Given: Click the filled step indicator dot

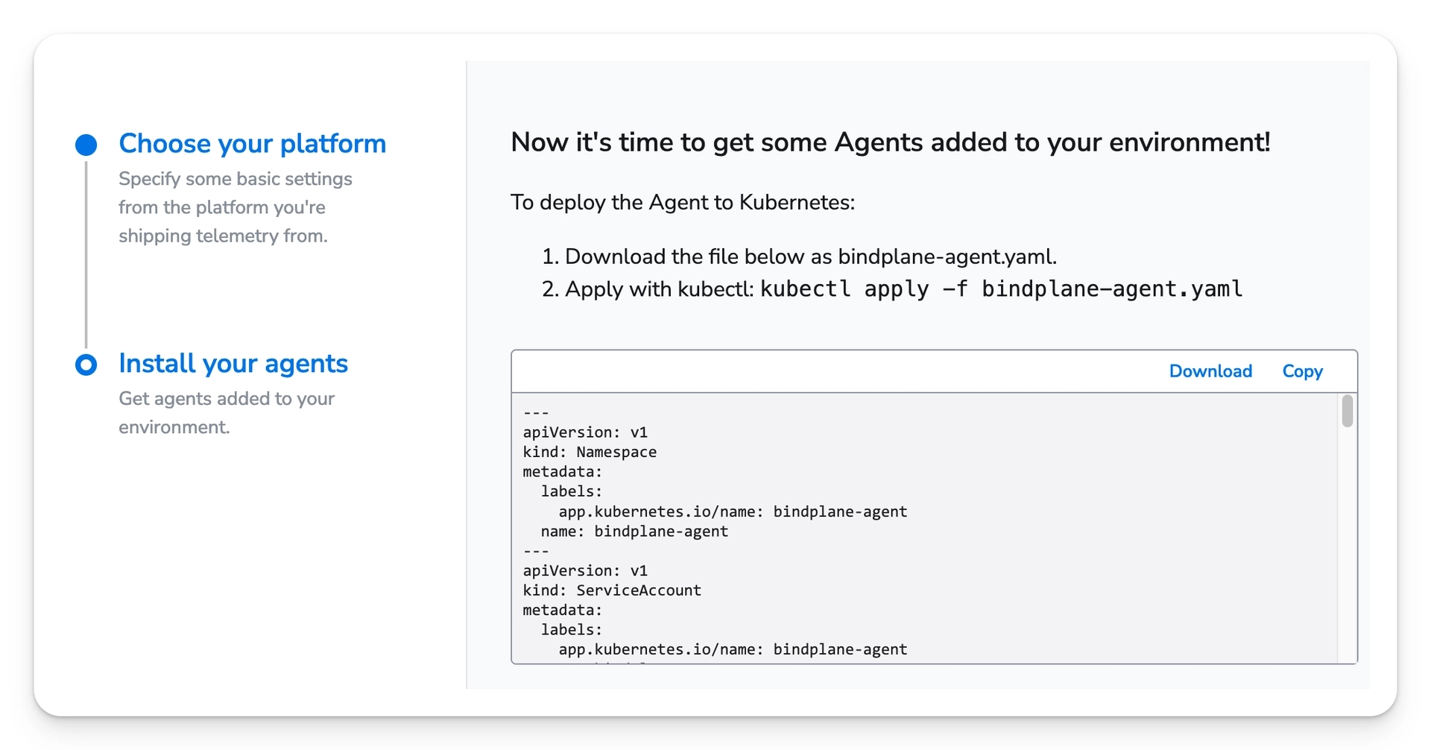Looking at the screenshot, I should tap(86, 145).
